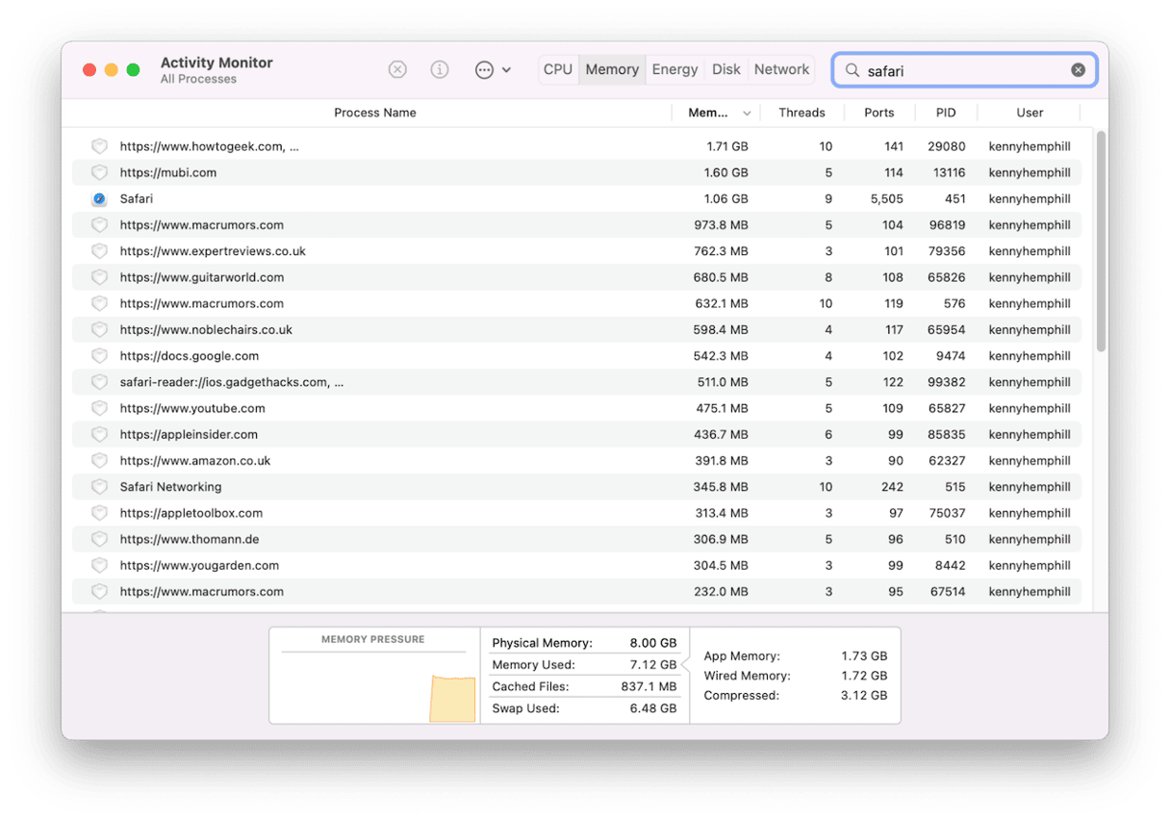Image resolution: width=1170 pixels, height=821 pixels.
Task: Click in the safari search field
Action: click(962, 70)
